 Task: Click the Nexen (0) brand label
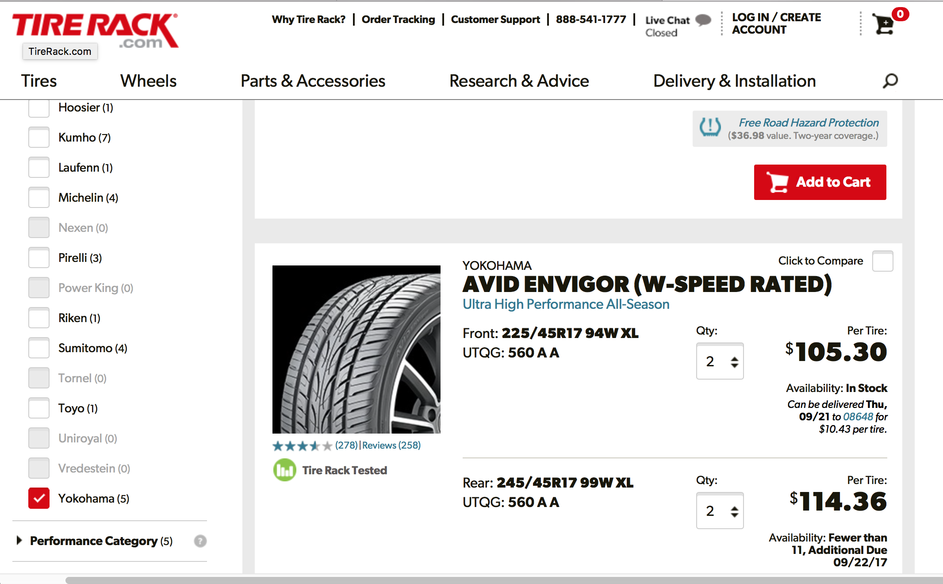point(83,228)
